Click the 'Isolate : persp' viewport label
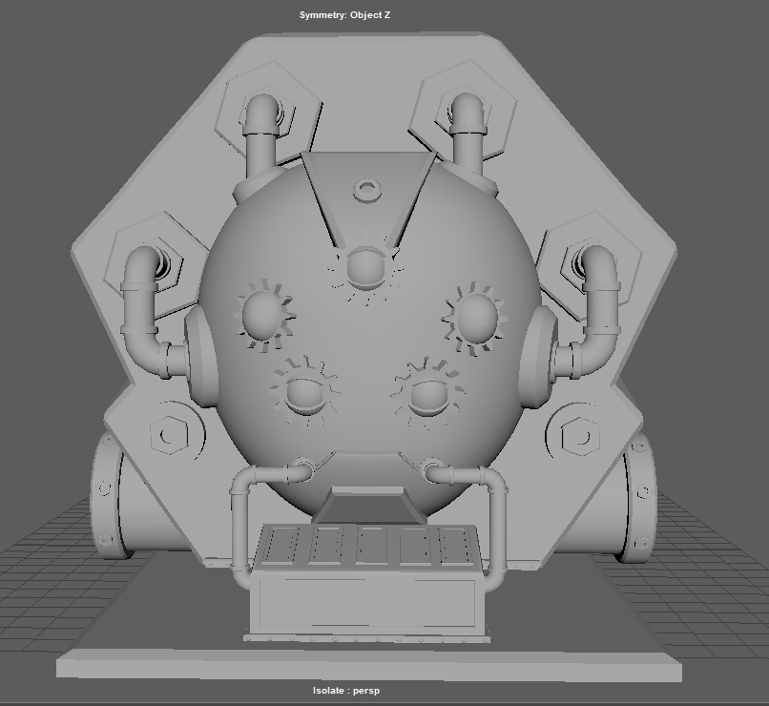 point(346,691)
